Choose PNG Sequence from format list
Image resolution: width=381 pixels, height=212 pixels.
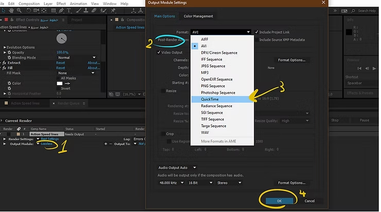222,86
